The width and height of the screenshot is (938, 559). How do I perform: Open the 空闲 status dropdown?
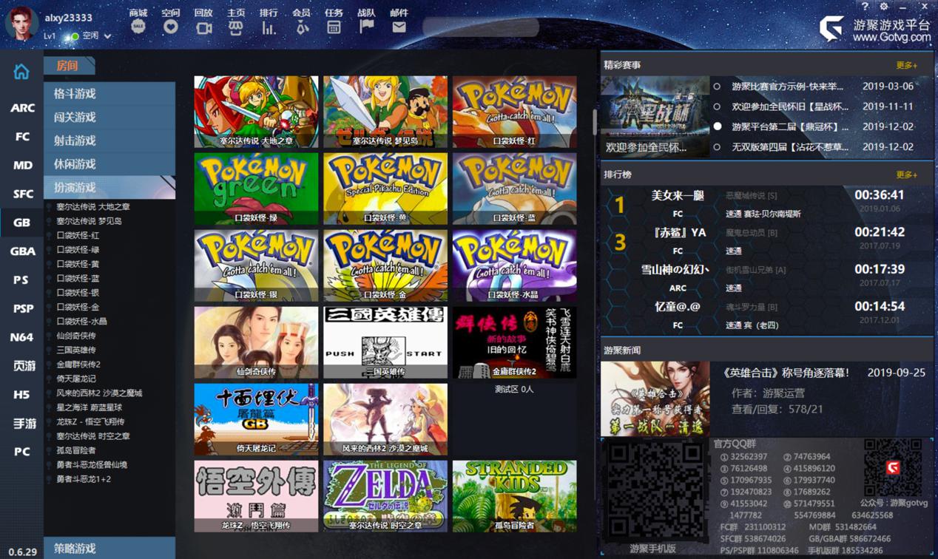click(108, 36)
